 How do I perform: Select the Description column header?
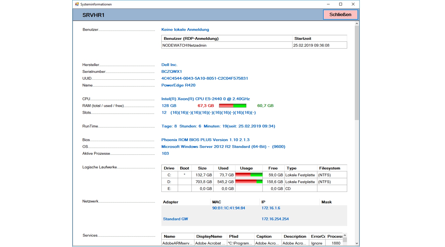click(x=295, y=237)
